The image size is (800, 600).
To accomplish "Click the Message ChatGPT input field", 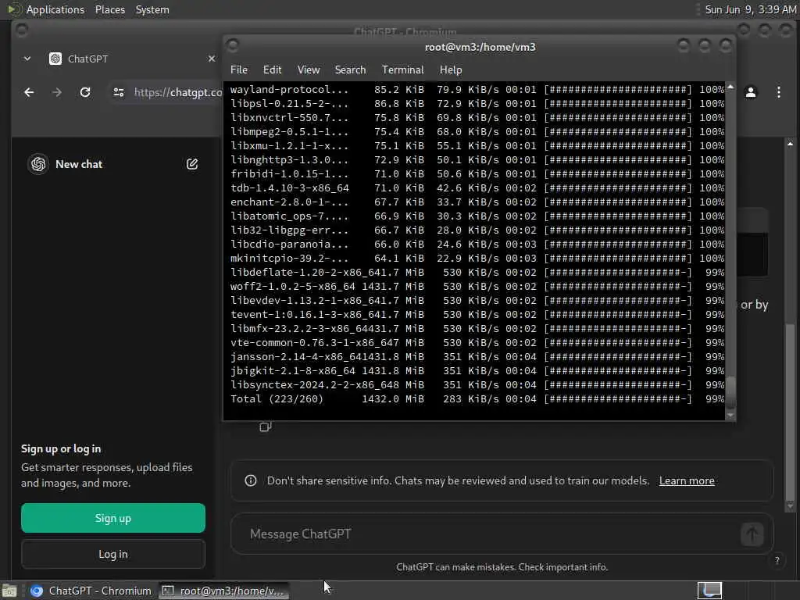I will (x=490, y=534).
